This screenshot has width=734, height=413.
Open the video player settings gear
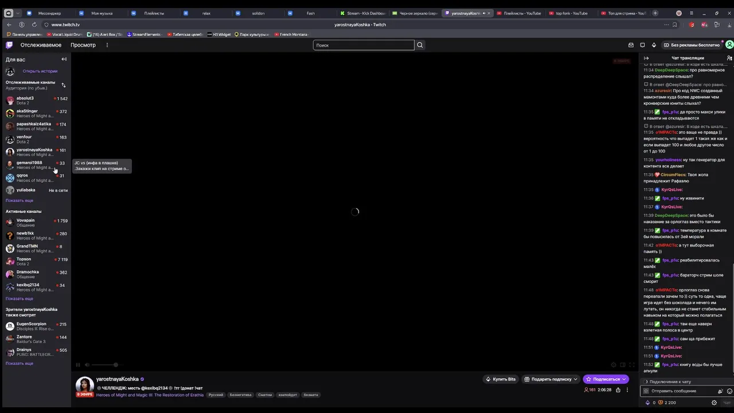(x=614, y=365)
